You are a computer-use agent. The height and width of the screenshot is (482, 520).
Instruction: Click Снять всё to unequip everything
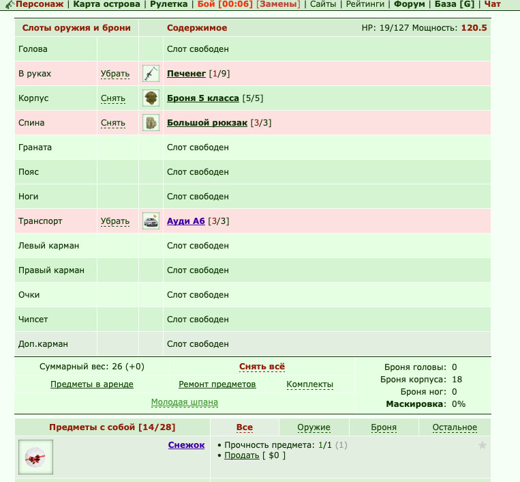pyautogui.click(x=262, y=367)
